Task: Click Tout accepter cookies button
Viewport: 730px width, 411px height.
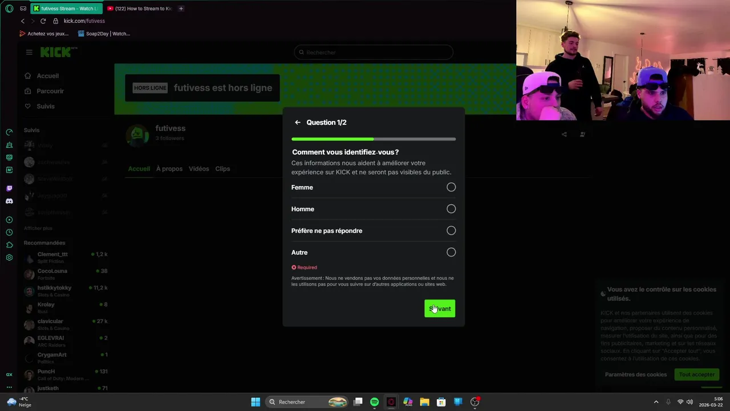Action: pos(696,374)
